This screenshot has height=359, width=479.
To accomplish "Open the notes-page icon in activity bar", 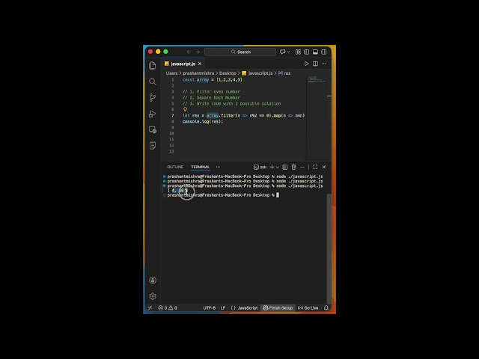I will tap(153, 146).
